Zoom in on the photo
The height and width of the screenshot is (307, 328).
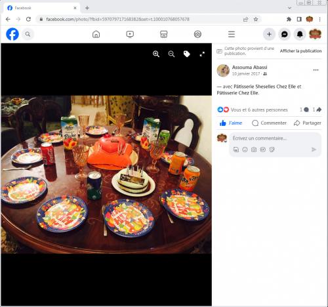point(156,54)
